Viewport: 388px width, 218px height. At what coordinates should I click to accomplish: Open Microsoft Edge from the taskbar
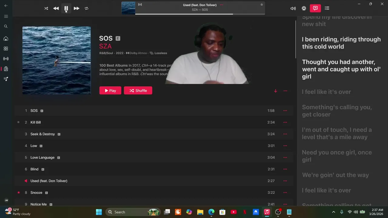tap(211, 212)
